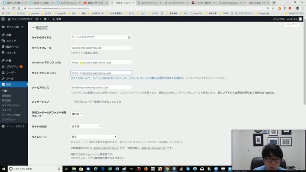The image size is (306, 172).
Task: Click the zoom magnifier icon in address bar
Action: click(268, 9)
